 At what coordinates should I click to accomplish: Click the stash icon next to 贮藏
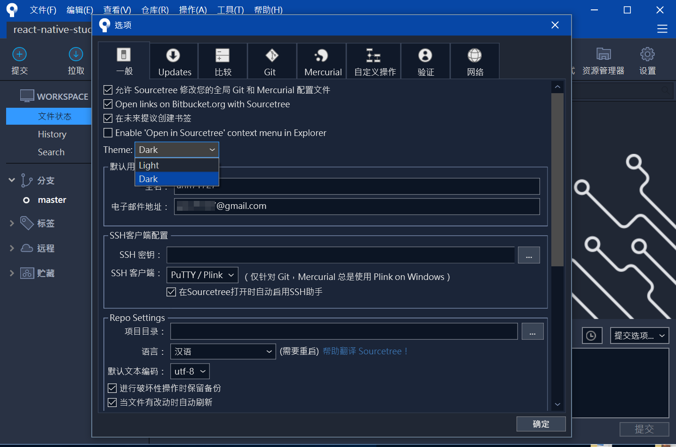tap(27, 273)
